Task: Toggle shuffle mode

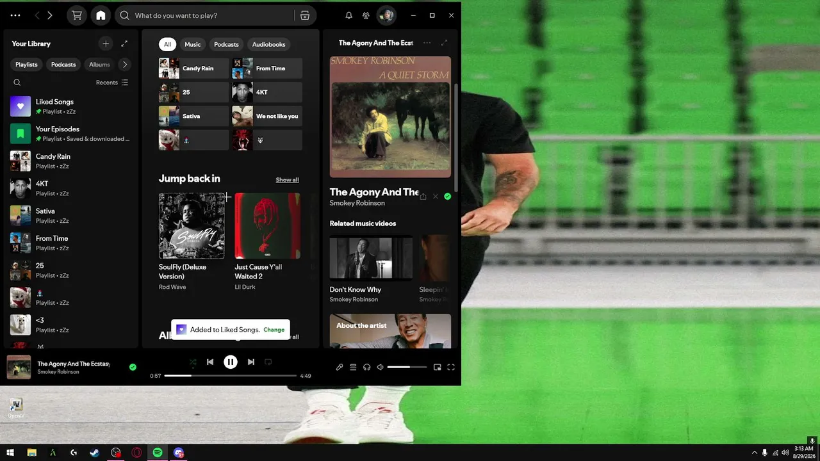Action: pyautogui.click(x=193, y=362)
